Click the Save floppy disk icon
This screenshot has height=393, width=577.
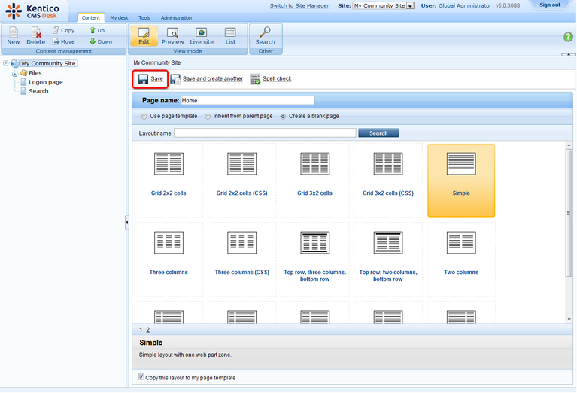(x=143, y=79)
